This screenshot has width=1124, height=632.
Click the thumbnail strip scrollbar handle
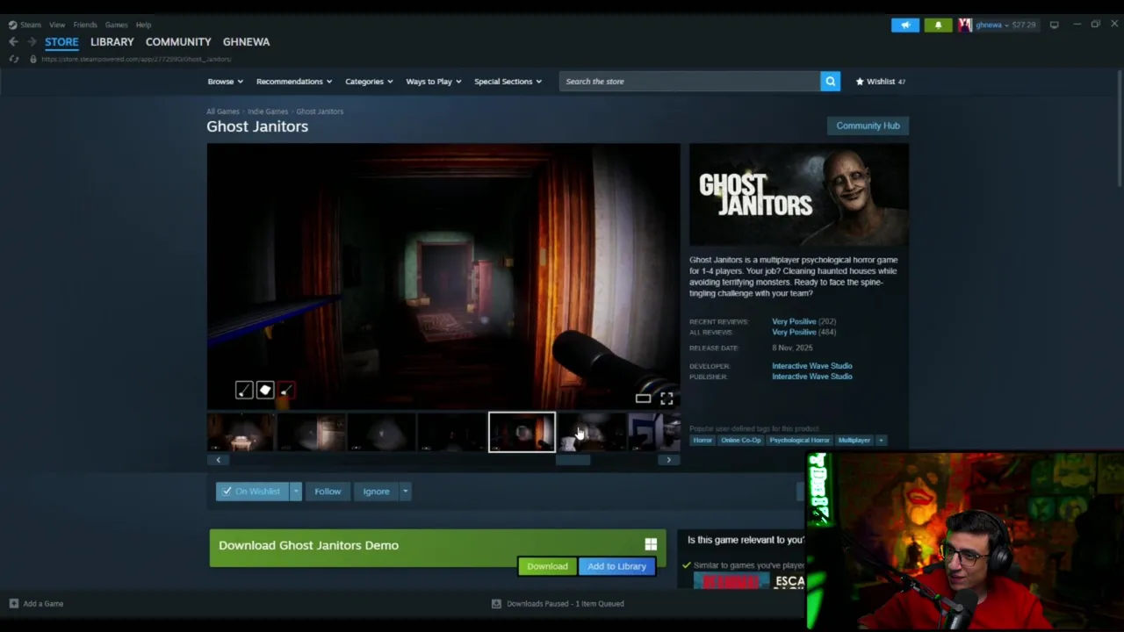pyautogui.click(x=573, y=460)
